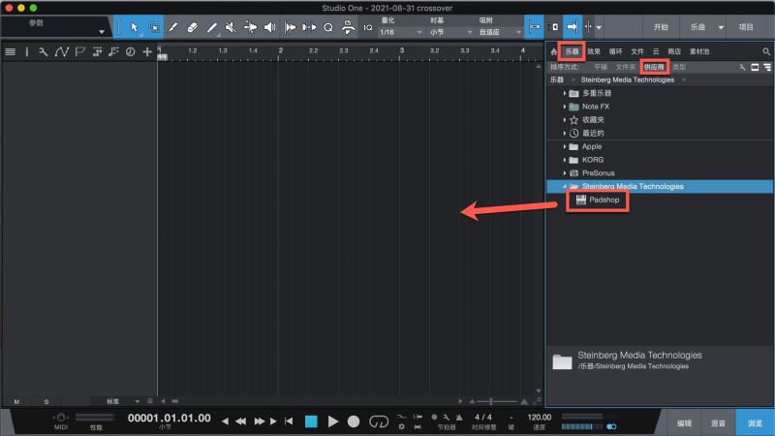775x436 pixels.
Task: Click the Stop button in transport
Action: click(311, 421)
